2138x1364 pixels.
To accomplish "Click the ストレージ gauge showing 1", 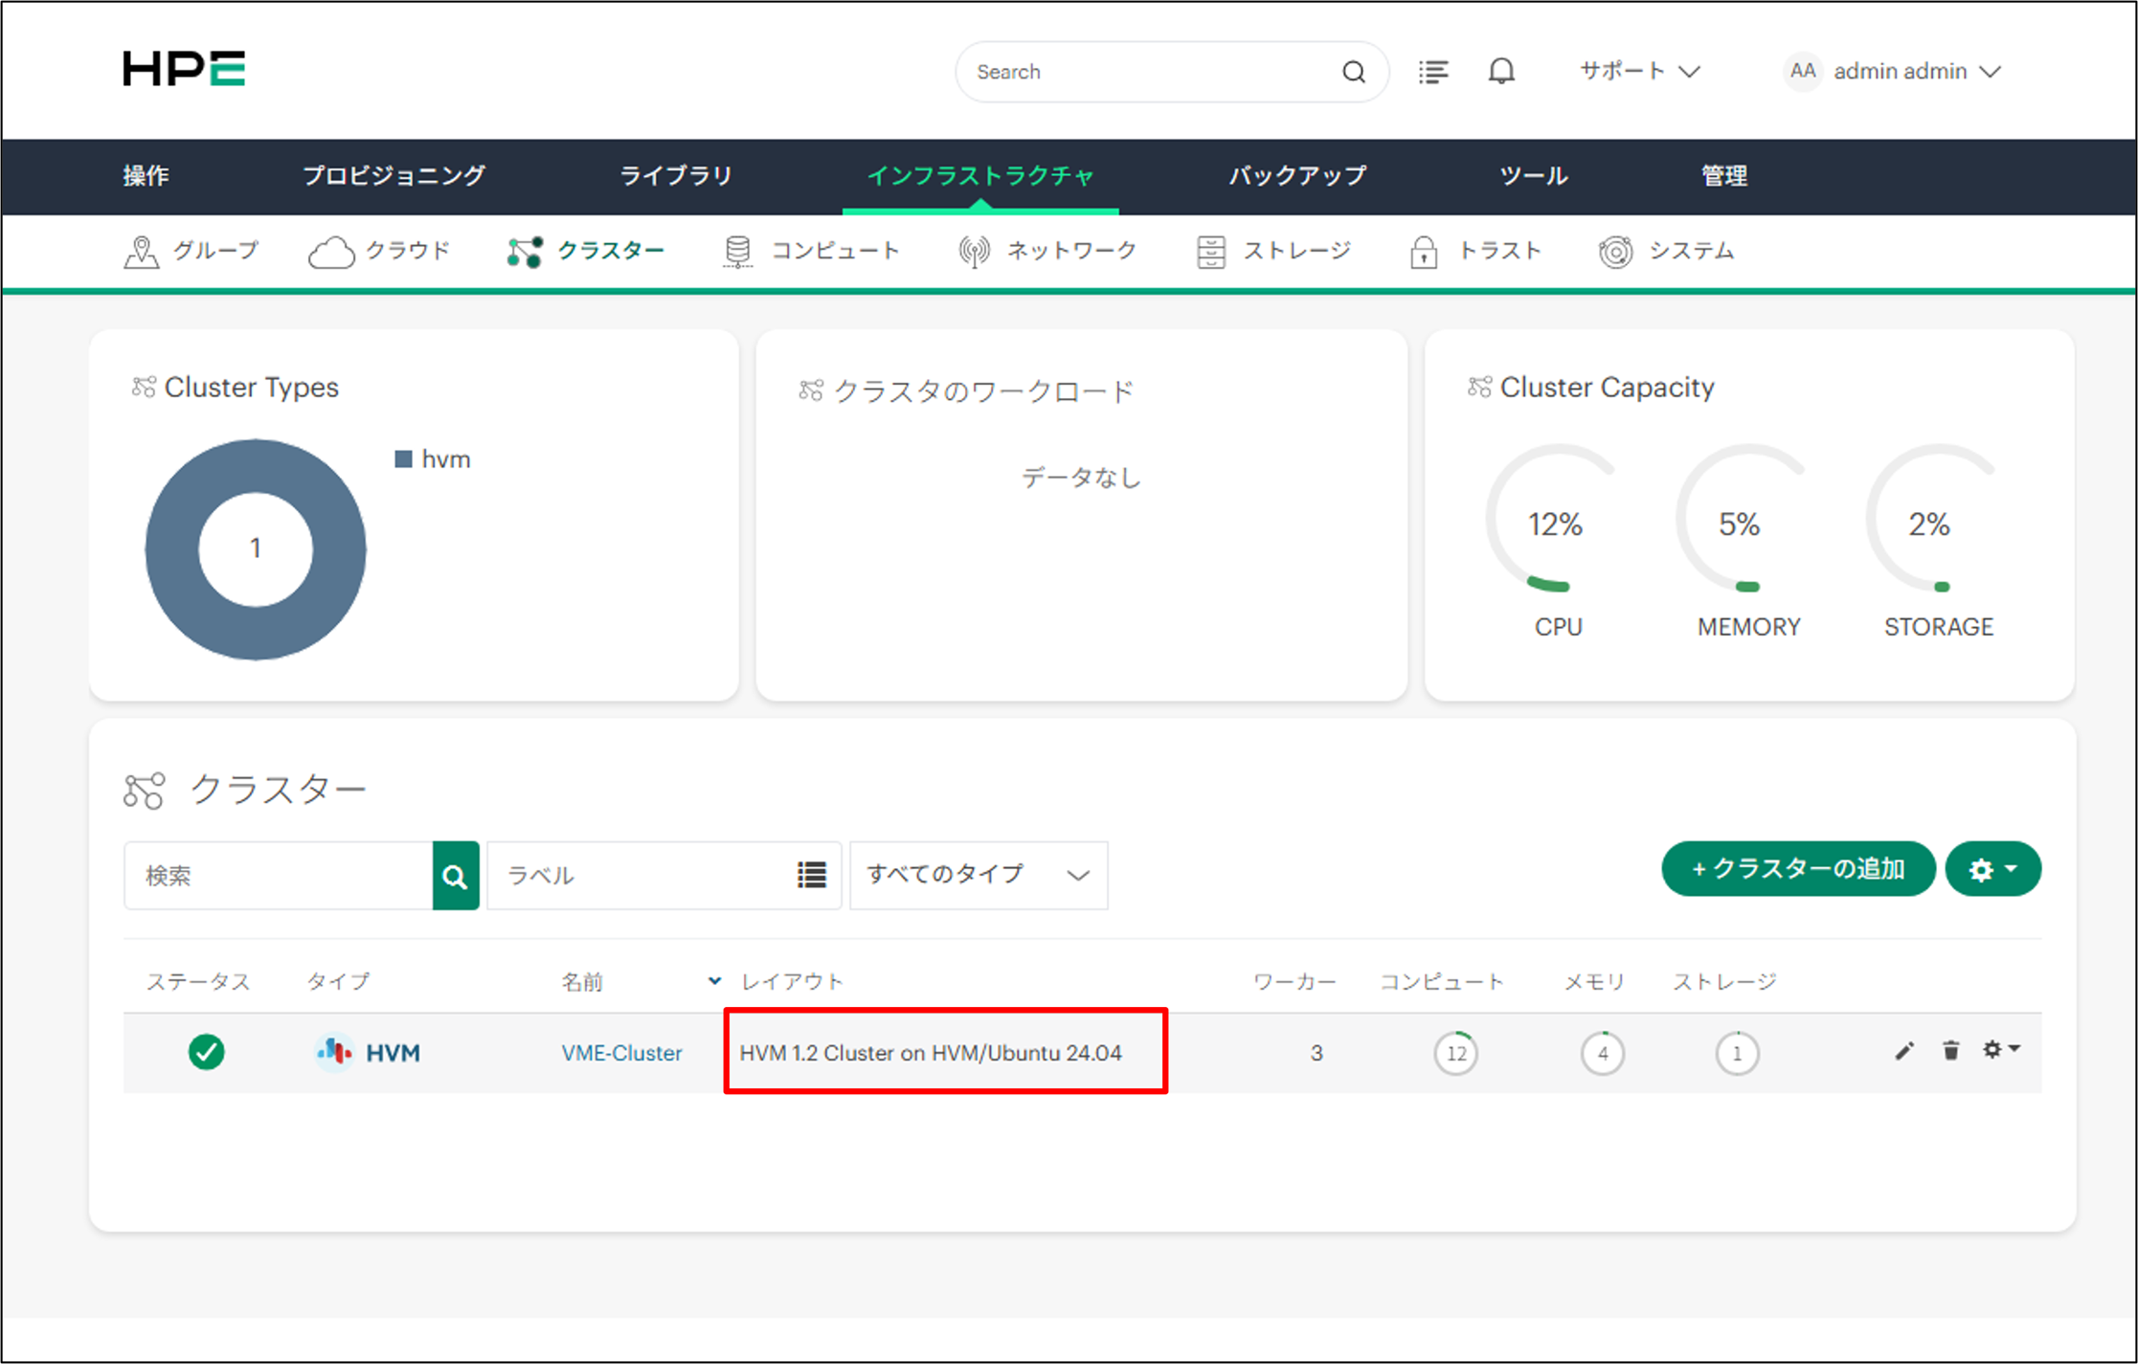I will click(x=1737, y=1053).
